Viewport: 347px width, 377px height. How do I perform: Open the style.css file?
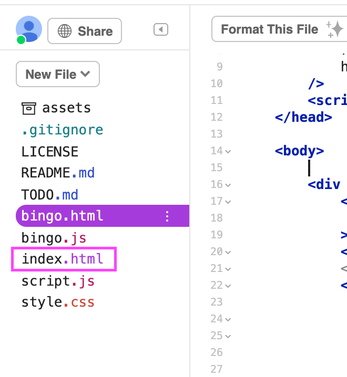click(58, 302)
